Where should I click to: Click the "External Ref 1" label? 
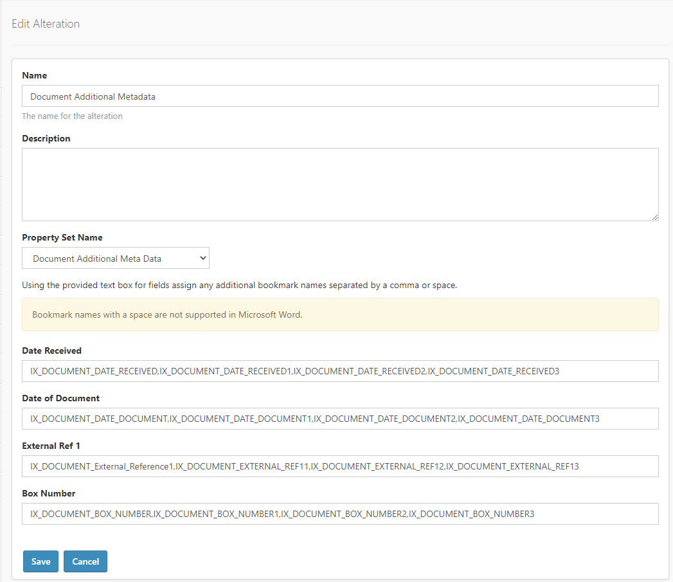tap(51, 446)
